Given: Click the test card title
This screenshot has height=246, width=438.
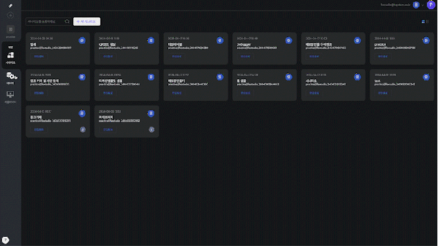Looking at the screenshot, I should coord(377,81).
